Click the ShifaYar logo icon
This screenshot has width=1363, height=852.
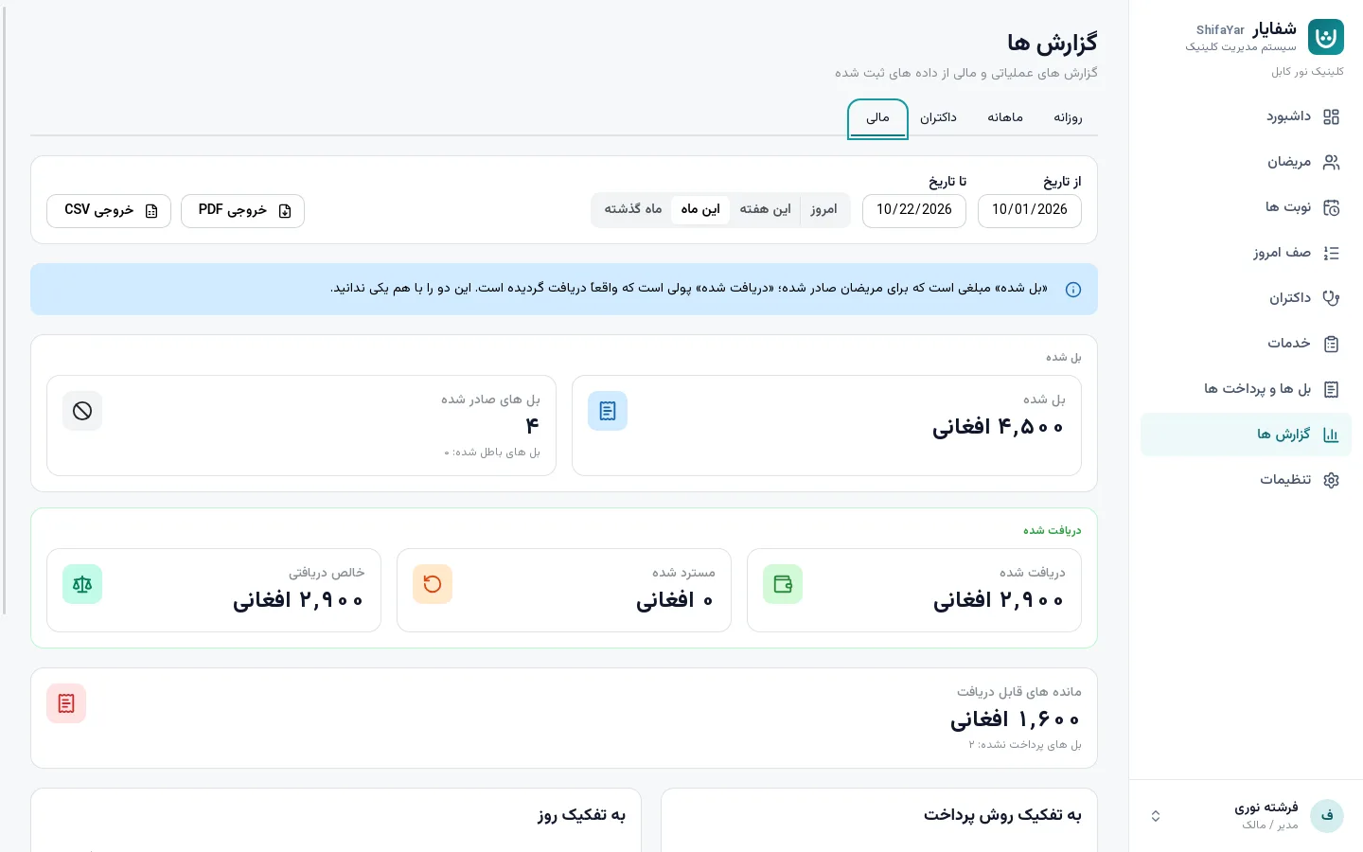click(x=1326, y=37)
